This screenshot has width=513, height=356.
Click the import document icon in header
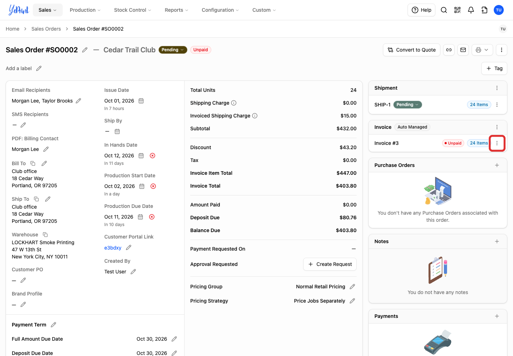[484, 10]
